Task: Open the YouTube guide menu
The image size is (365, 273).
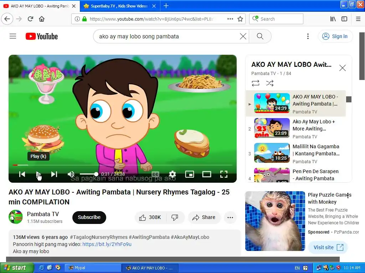Action: tap(13, 36)
